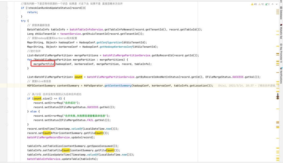
Task: Click the "合并失败,失败原因请查看具体信息" string
Action: (85, 116)
